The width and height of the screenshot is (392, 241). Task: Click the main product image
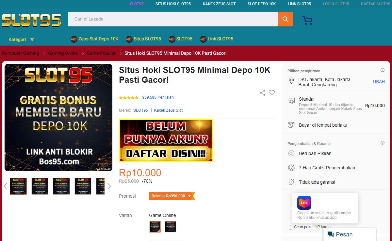tap(58, 118)
